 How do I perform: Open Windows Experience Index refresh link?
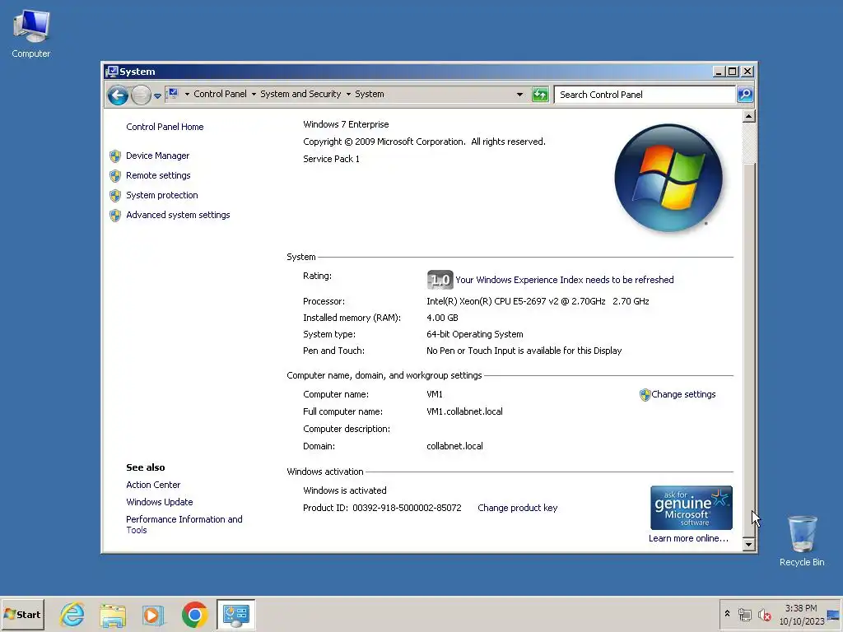click(565, 280)
